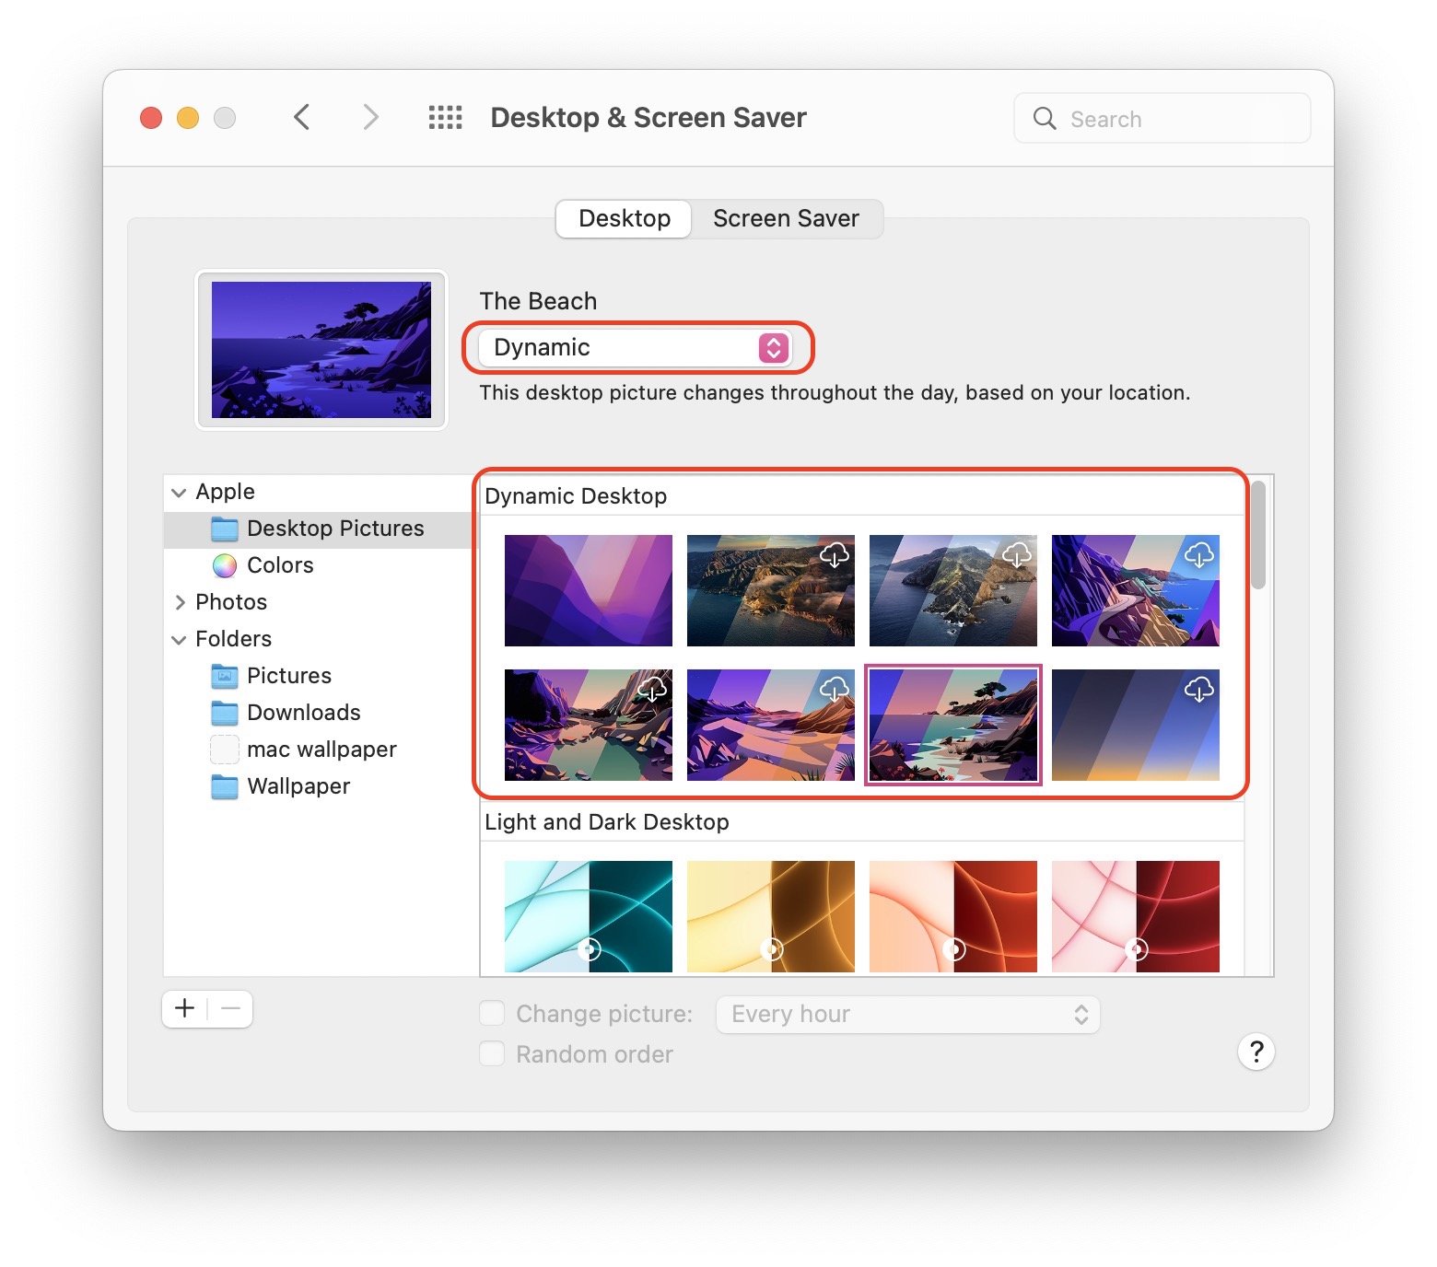The width and height of the screenshot is (1437, 1267).
Task: Switch to the Screen Saver tab
Action: (x=786, y=219)
